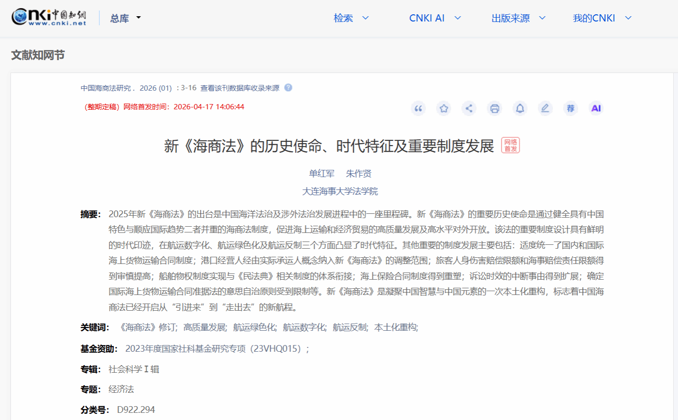Image resolution: width=678 pixels, height=420 pixels.
Task: Click the share icon
Action: pyautogui.click(x=469, y=108)
